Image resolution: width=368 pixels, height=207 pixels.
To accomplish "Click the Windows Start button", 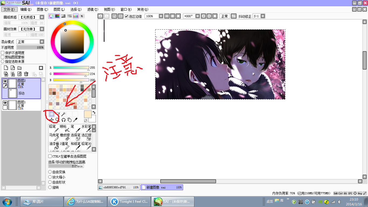I will coord(7,202).
